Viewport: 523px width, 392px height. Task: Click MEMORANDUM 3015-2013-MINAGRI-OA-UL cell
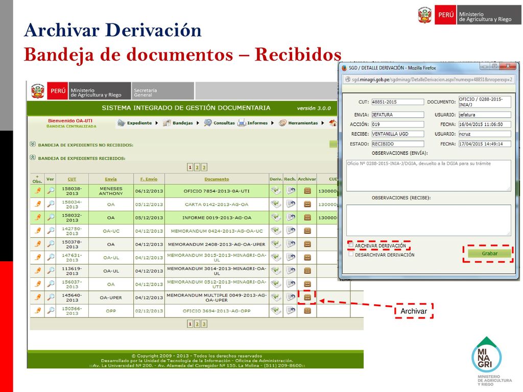click(217, 257)
